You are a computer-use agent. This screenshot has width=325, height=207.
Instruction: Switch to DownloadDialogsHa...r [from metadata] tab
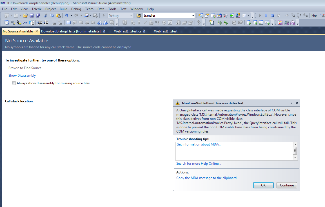[73, 31]
